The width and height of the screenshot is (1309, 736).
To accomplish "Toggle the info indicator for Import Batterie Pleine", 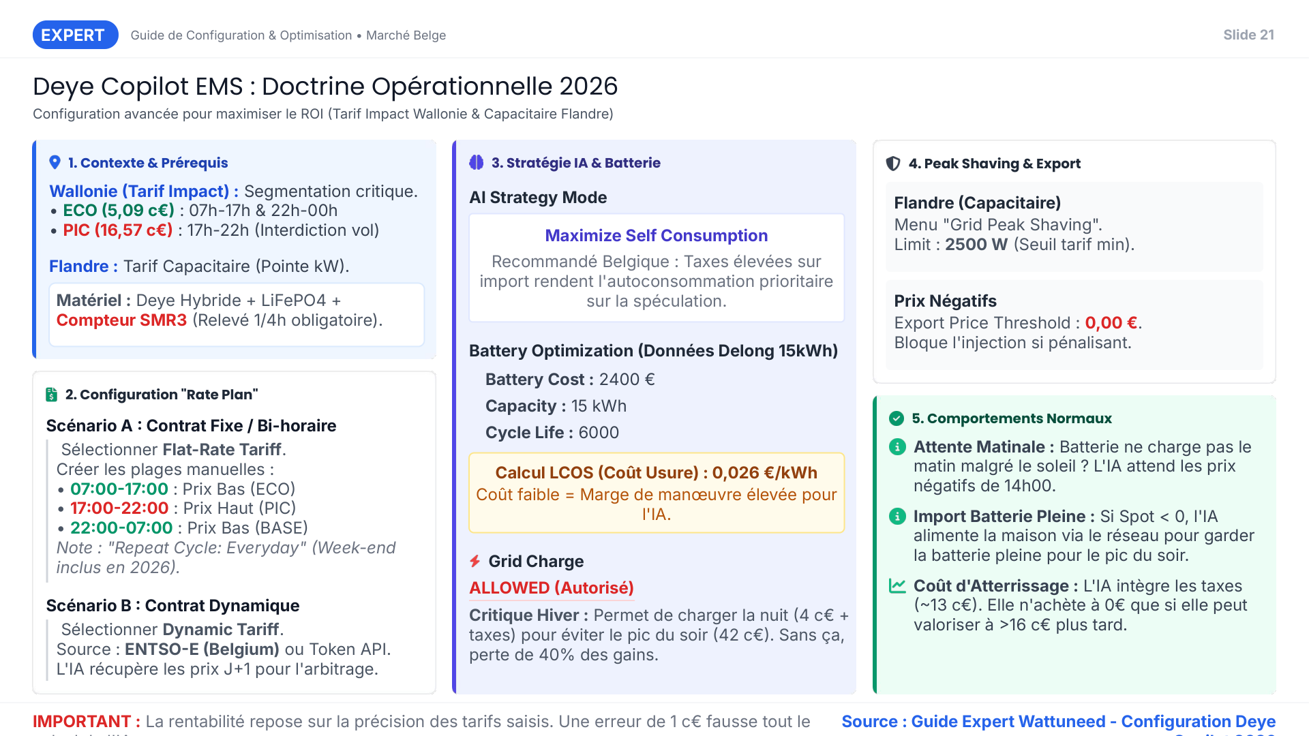I will (897, 517).
